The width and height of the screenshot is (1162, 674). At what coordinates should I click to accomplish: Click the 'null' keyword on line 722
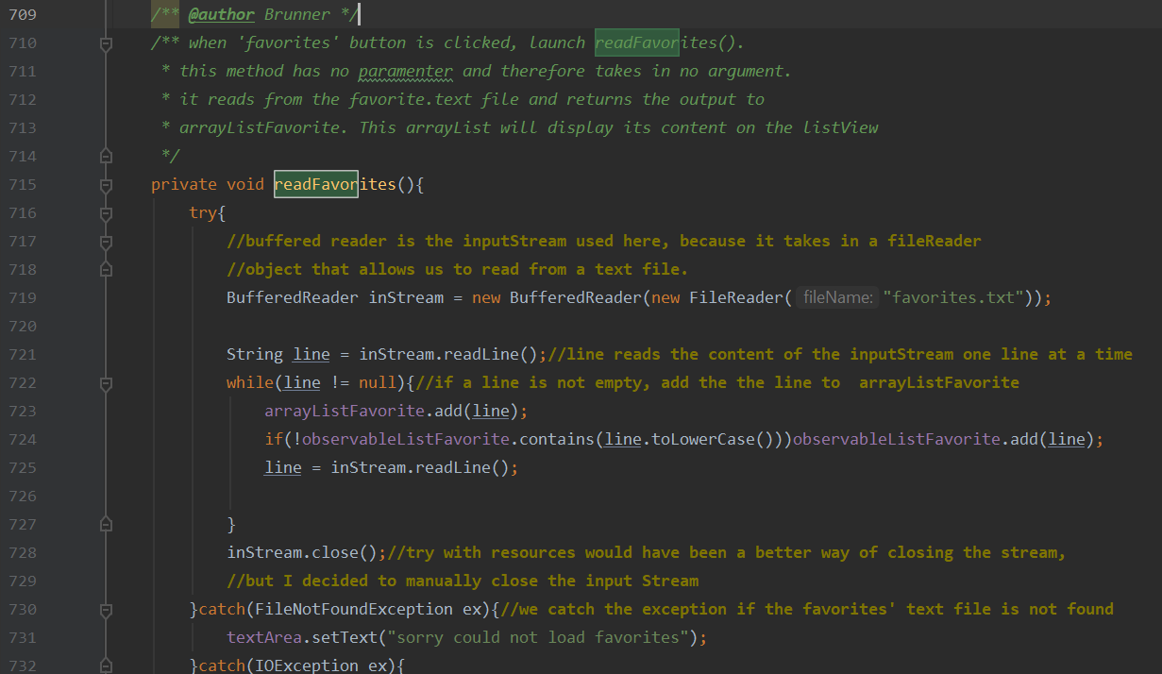point(378,382)
